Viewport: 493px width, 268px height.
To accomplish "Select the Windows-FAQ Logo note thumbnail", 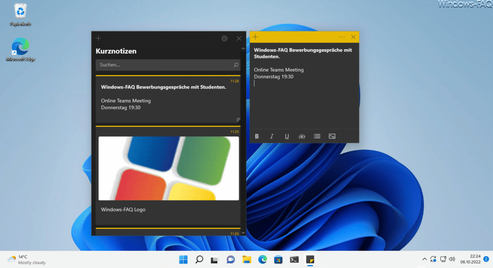I will tap(168, 168).
